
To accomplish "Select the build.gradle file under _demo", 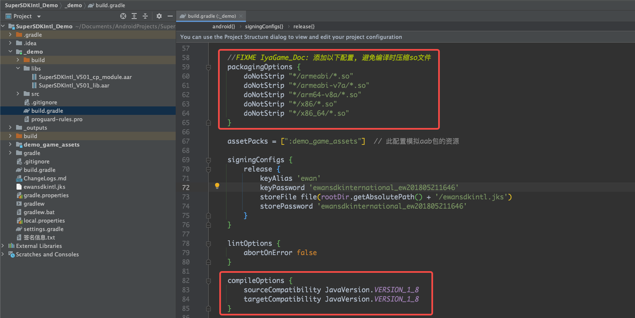I will pos(47,111).
